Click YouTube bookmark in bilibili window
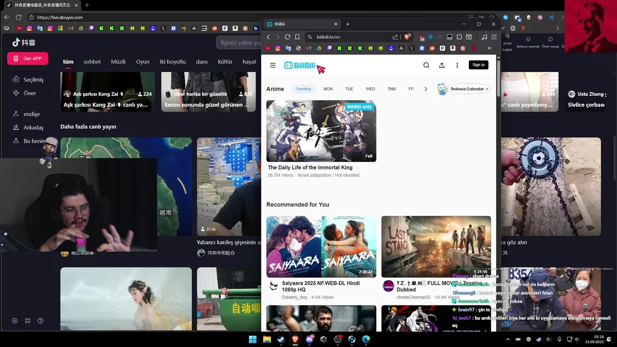617x347 pixels. [x=268, y=48]
